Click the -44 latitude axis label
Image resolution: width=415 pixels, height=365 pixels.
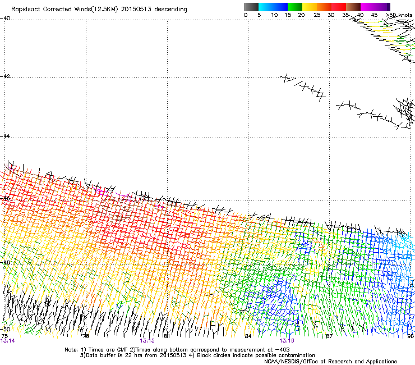click(x=5, y=136)
